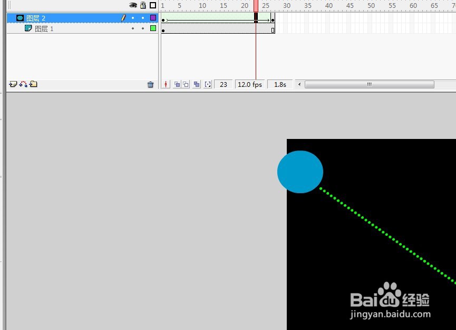Click the red playhead marker at frame 23
This screenshot has height=330, width=456.
click(x=256, y=6)
